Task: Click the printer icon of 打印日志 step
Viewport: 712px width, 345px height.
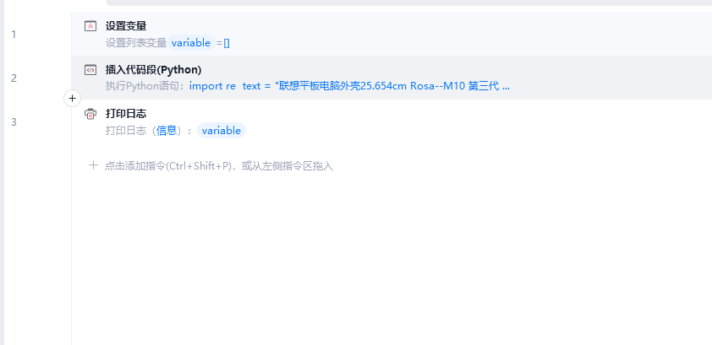Action: 90,114
